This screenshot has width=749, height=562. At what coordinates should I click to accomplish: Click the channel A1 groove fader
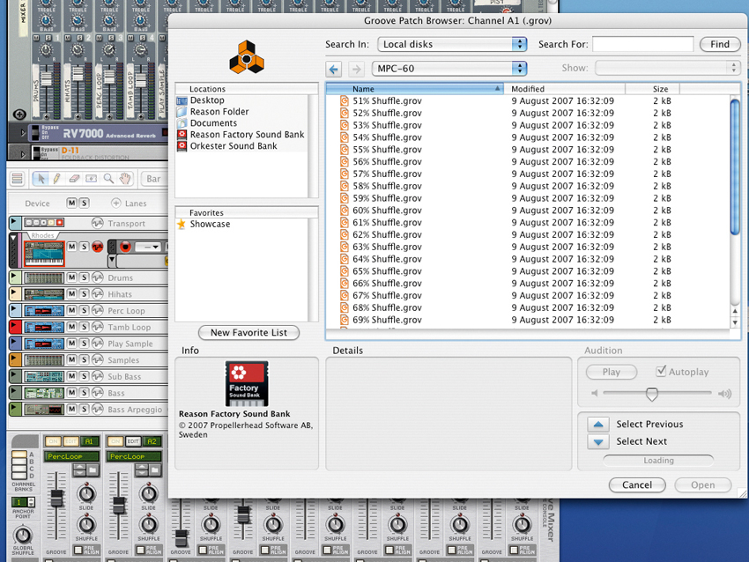pyautogui.click(x=56, y=498)
